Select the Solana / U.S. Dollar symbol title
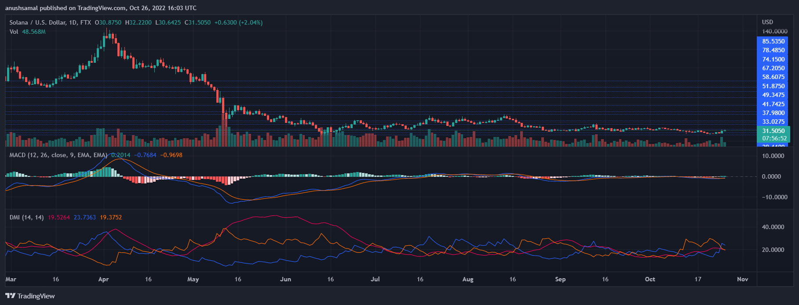 37,22
